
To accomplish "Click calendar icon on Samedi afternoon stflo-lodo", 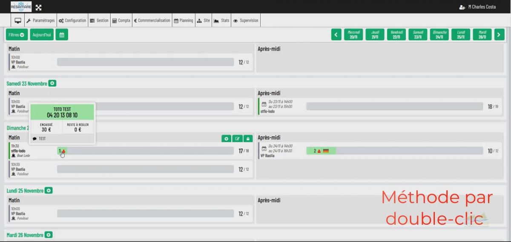I will 264,104.
